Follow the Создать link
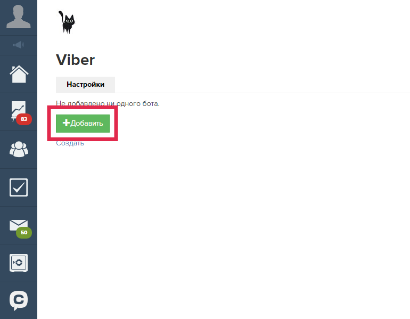Screen dimensions: 410x319 pyautogui.click(x=70, y=143)
